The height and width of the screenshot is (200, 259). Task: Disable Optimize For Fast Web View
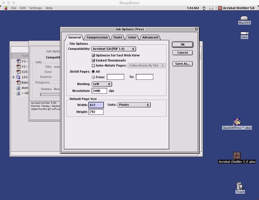click(x=93, y=55)
